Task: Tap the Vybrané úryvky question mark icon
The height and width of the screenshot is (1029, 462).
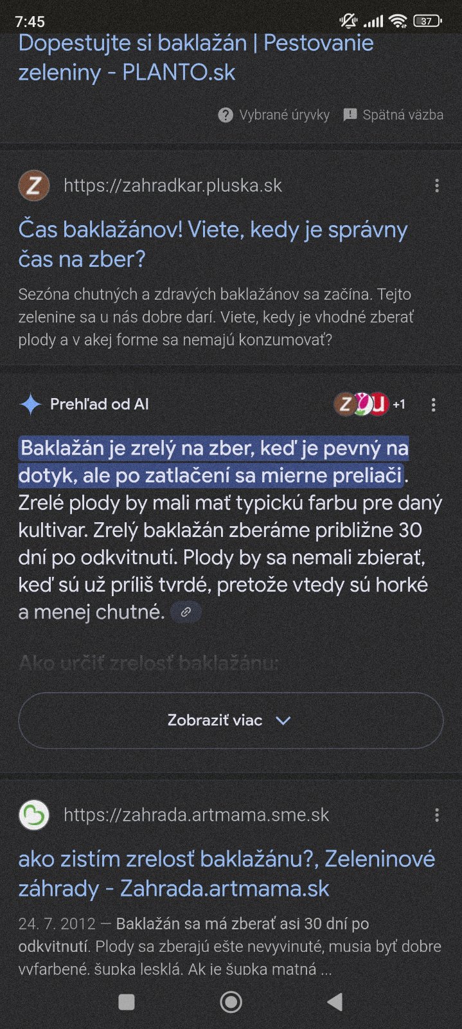Action: pyautogui.click(x=226, y=115)
